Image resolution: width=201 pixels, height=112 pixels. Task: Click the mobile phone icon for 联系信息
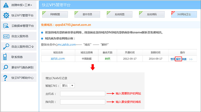coord(5,57)
